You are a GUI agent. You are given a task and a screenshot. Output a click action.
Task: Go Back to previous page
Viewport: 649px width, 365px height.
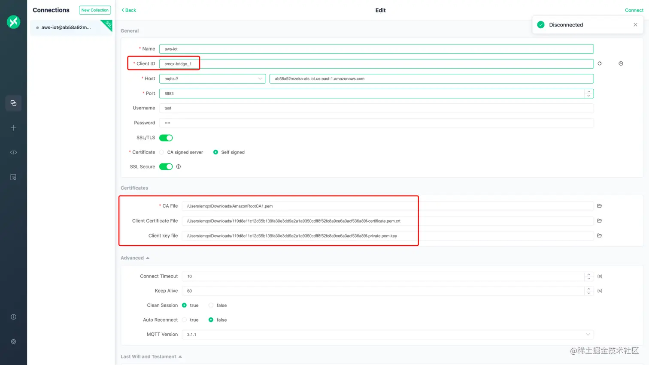[129, 10]
